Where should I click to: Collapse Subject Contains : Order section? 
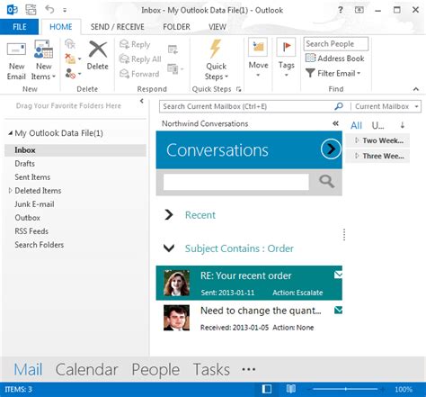169,248
